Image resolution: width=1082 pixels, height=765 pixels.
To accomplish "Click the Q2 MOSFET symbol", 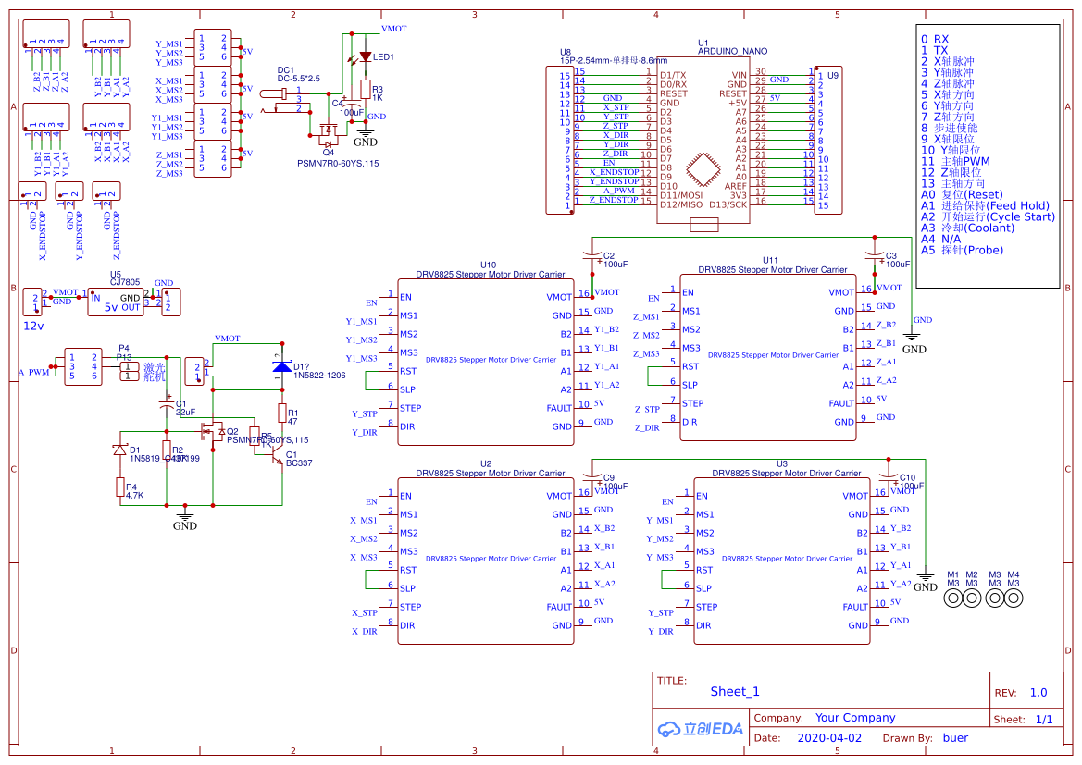I will point(213,432).
